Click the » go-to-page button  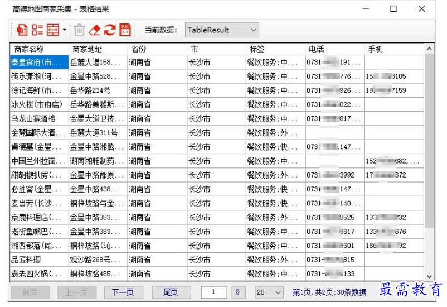point(238,292)
